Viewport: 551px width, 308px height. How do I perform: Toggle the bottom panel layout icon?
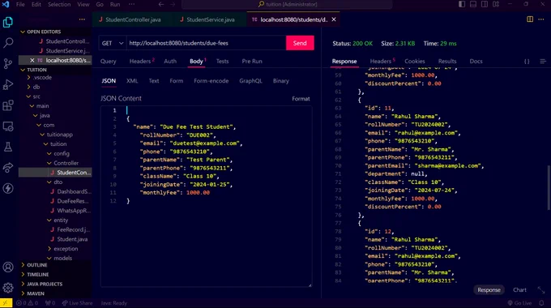(x=473, y=4)
